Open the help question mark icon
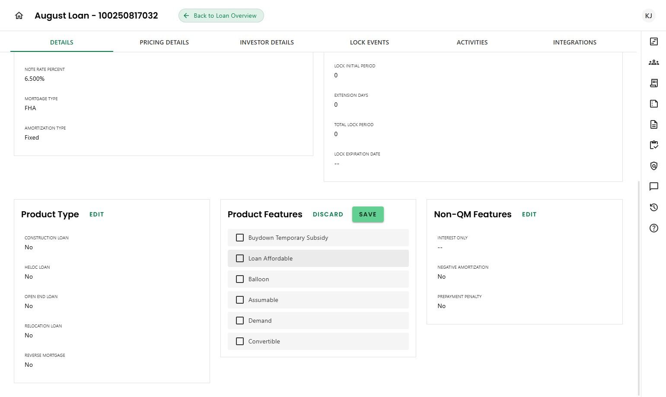 pos(653,228)
